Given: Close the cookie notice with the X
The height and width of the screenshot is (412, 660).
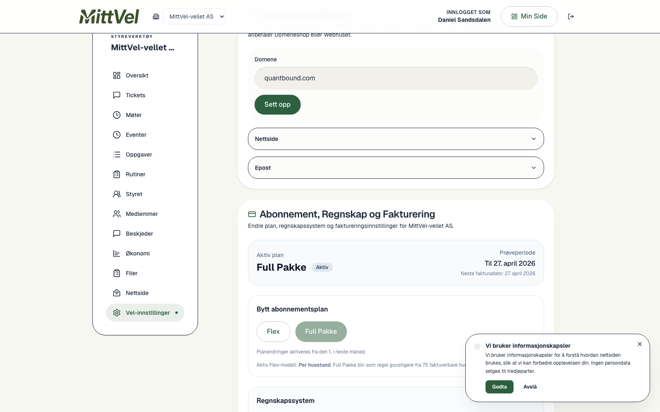Looking at the screenshot, I should pyautogui.click(x=640, y=344).
